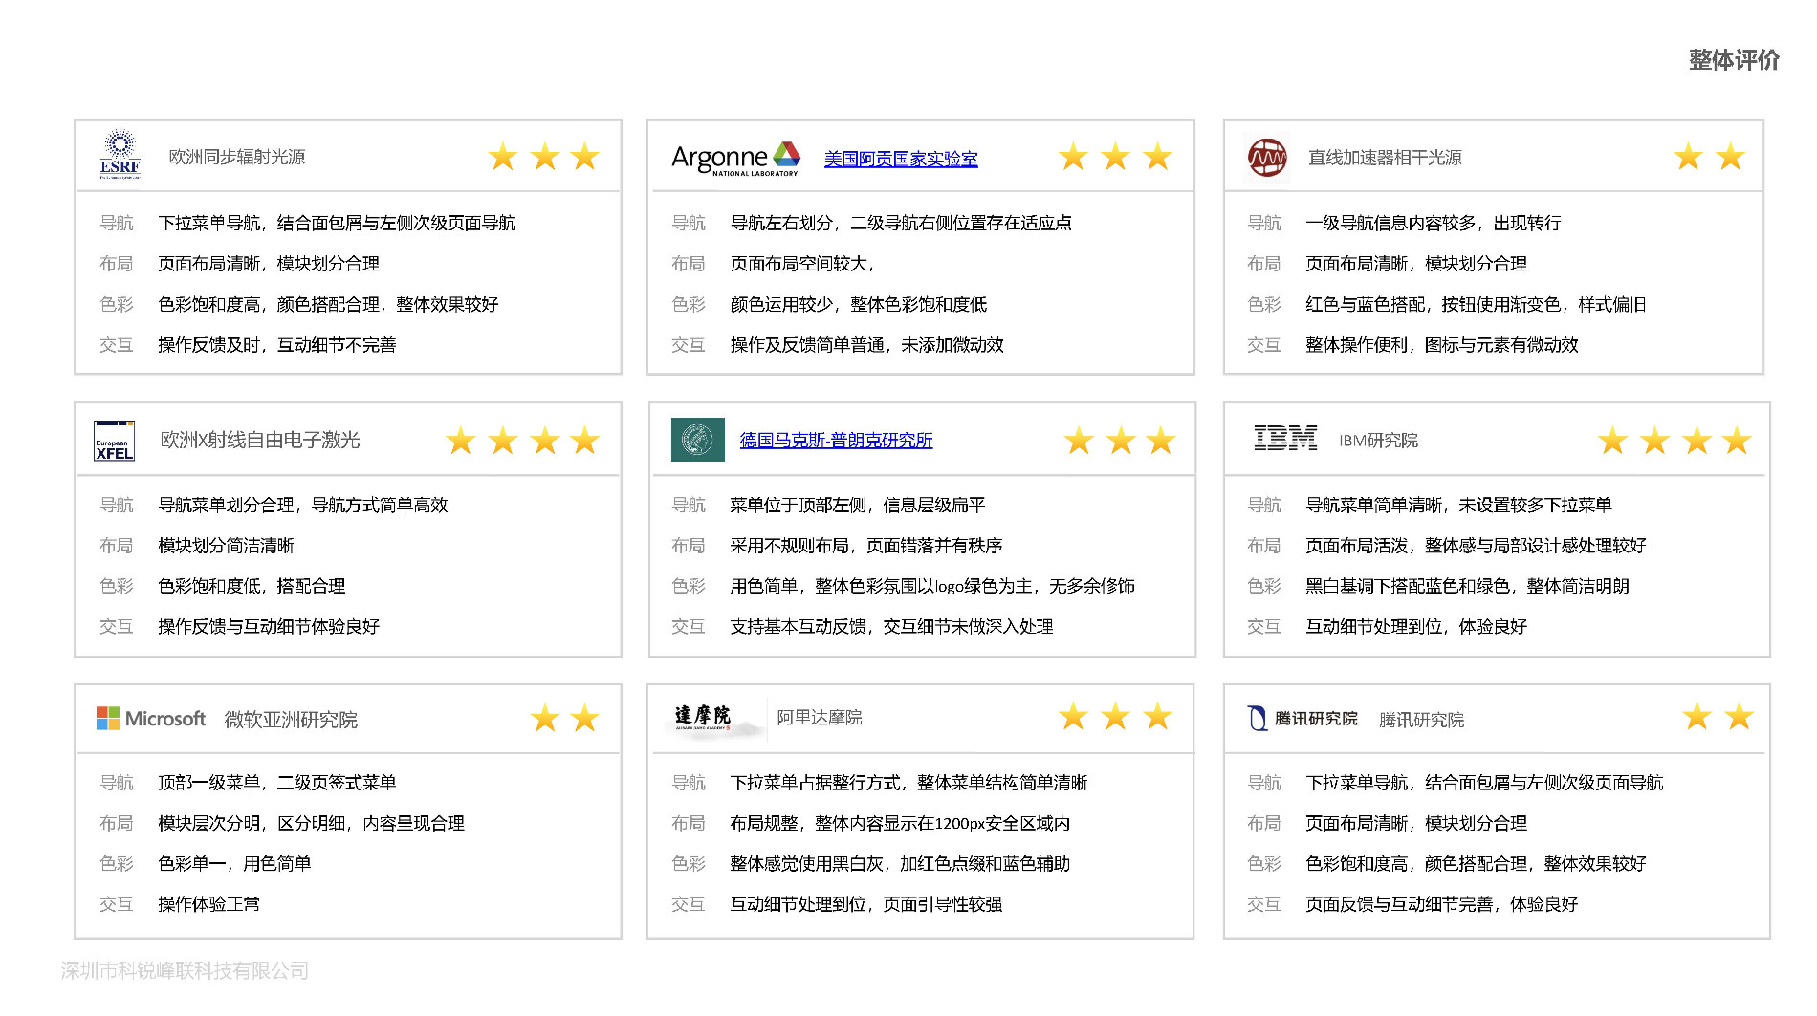Screen dimensions: 1817x1016
Task: Open the 德国马克斯-普朗克研究所 link
Action: (x=835, y=441)
